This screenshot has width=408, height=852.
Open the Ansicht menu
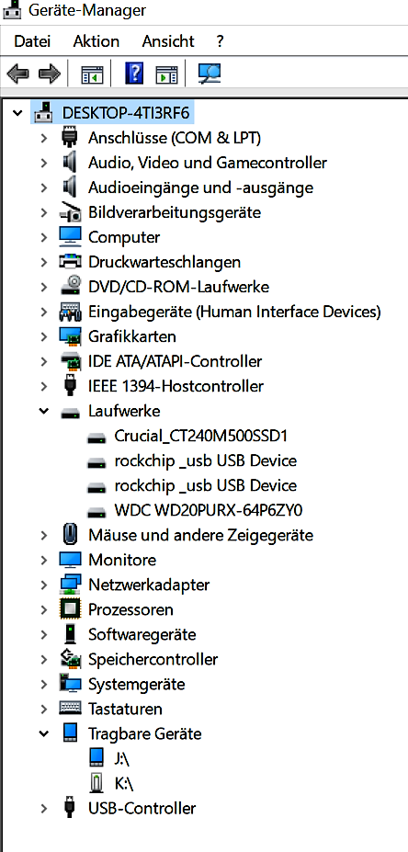168,40
